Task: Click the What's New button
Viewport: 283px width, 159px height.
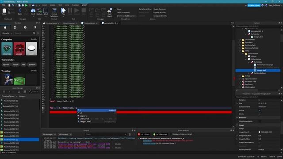Action: 254,5
